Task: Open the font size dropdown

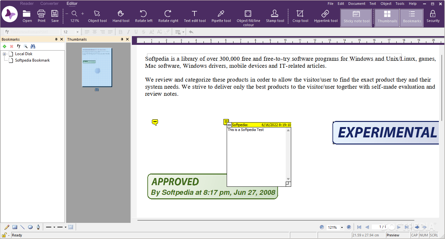Action: point(77,32)
